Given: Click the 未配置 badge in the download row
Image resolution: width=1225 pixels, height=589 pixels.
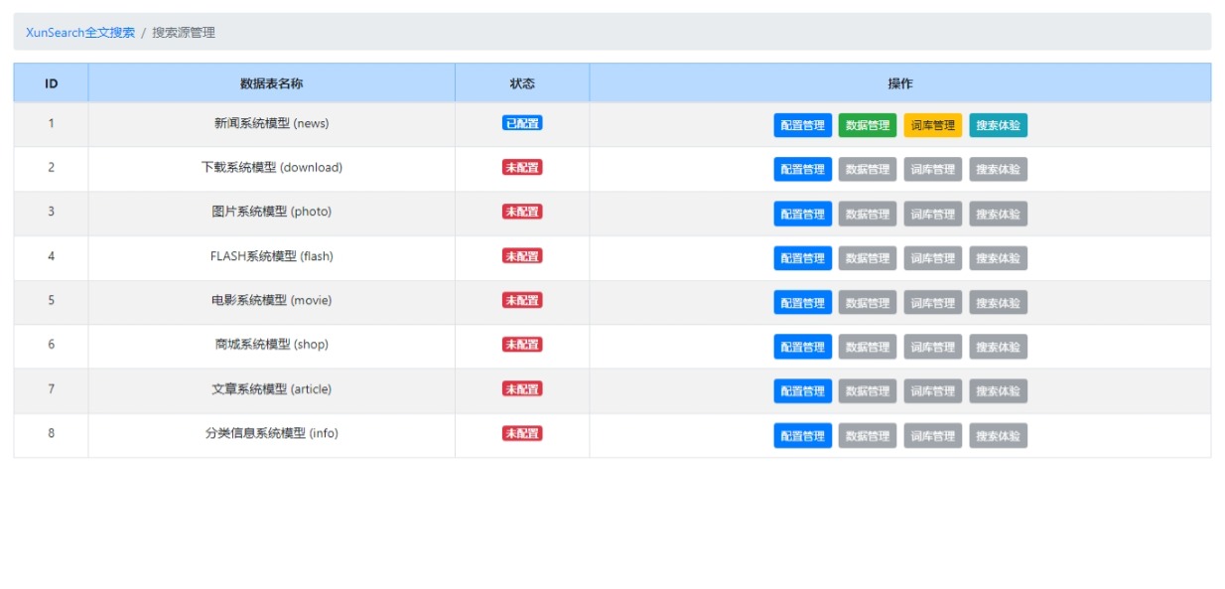Looking at the screenshot, I should pos(522,167).
